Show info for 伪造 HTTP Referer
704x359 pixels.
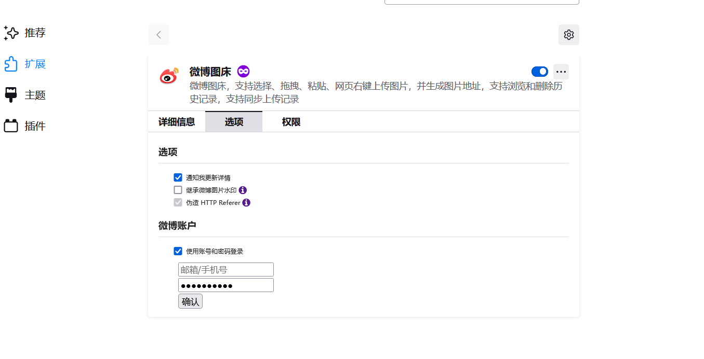[x=246, y=203]
